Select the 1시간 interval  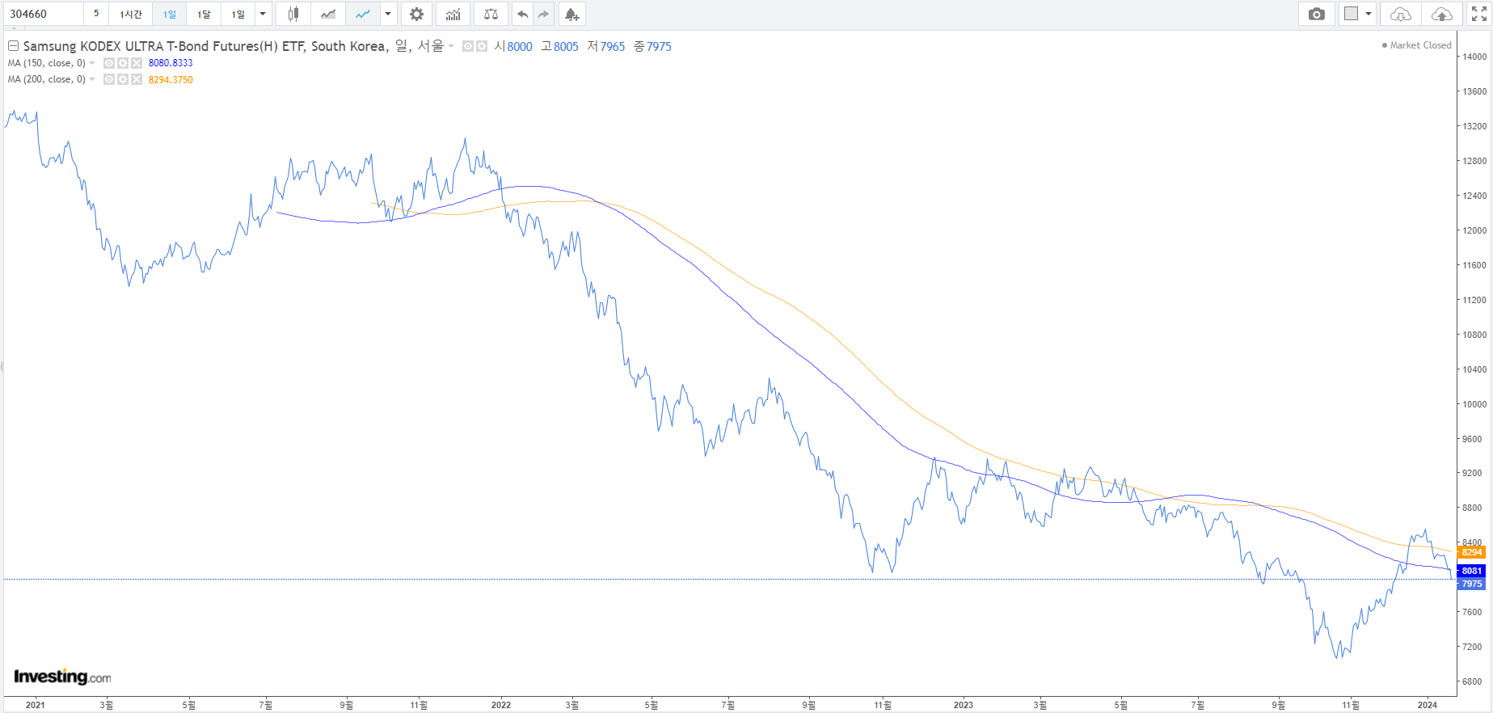[x=130, y=14]
